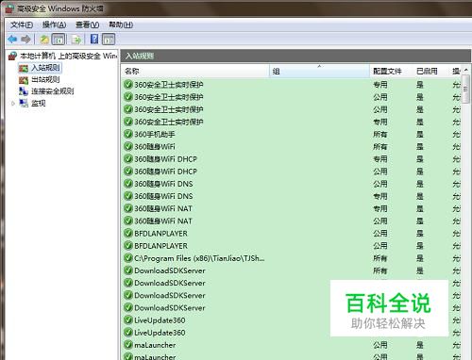Viewport: 472px width, 360px height.
Task: Sort by the 已启用 column header
Action: click(431, 71)
